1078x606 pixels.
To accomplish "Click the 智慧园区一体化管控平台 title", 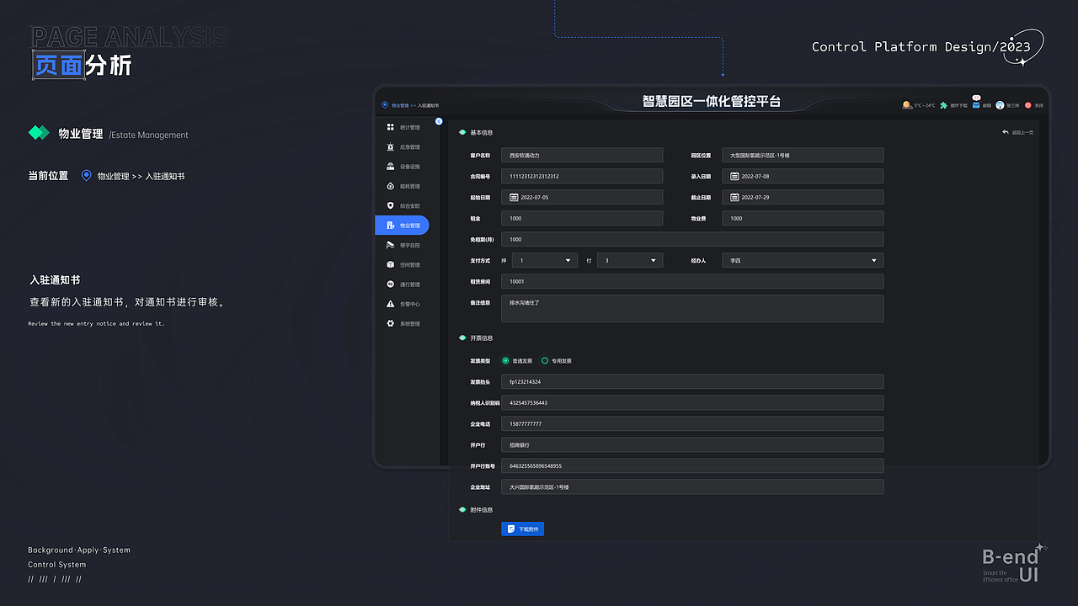I will [x=712, y=101].
